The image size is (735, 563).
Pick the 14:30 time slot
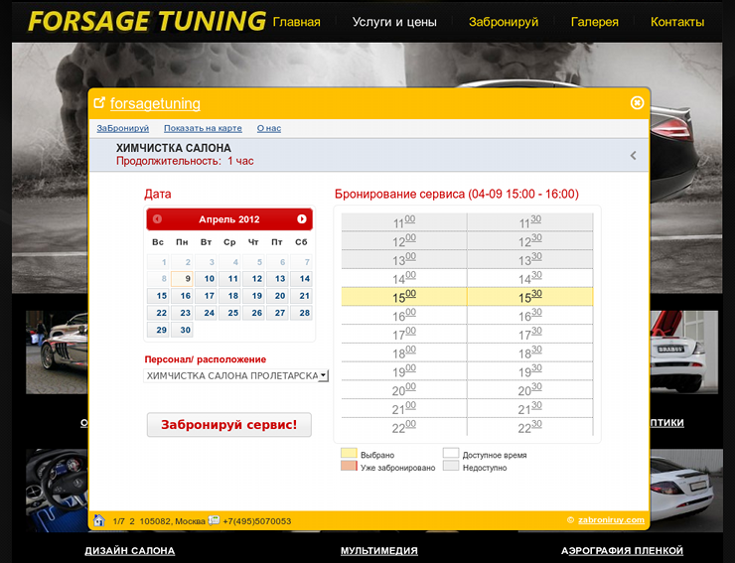tap(530, 278)
